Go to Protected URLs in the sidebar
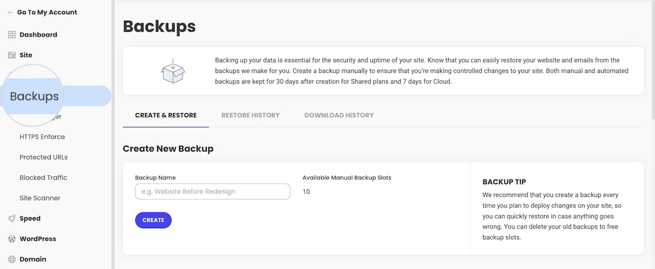This screenshot has height=269, width=655. [x=44, y=157]
